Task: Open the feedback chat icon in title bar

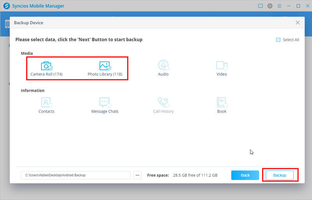Action: click(260, 6)
